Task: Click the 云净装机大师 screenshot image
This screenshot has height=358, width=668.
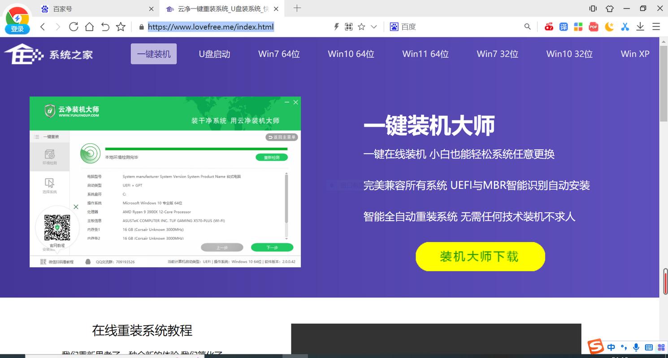Action: point(165,182)
